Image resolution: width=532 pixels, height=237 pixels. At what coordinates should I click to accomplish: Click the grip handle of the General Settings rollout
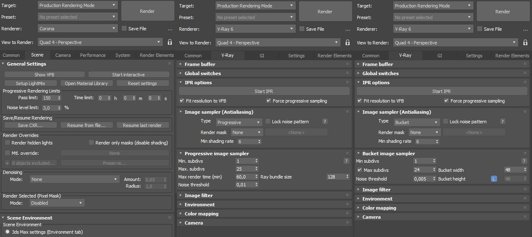(x=169, y=64)
